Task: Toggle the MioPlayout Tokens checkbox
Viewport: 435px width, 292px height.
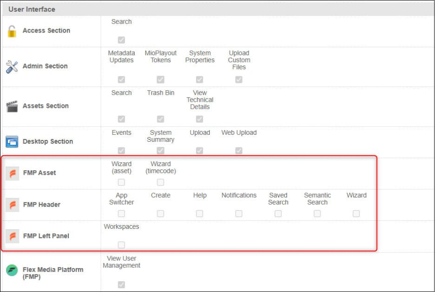Action: coord(160,80)
